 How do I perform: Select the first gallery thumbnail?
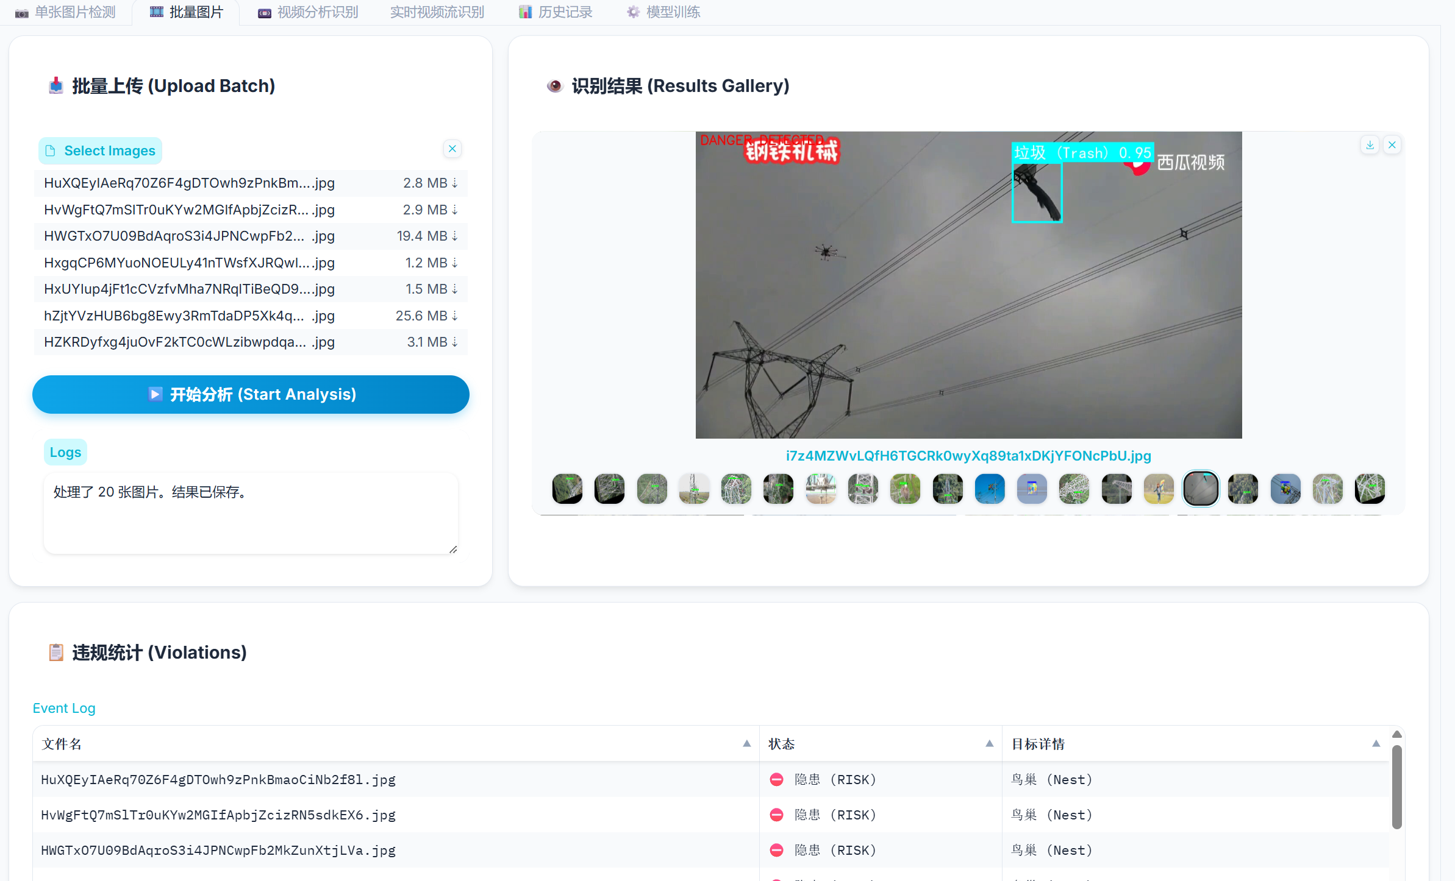click(567, 489)
